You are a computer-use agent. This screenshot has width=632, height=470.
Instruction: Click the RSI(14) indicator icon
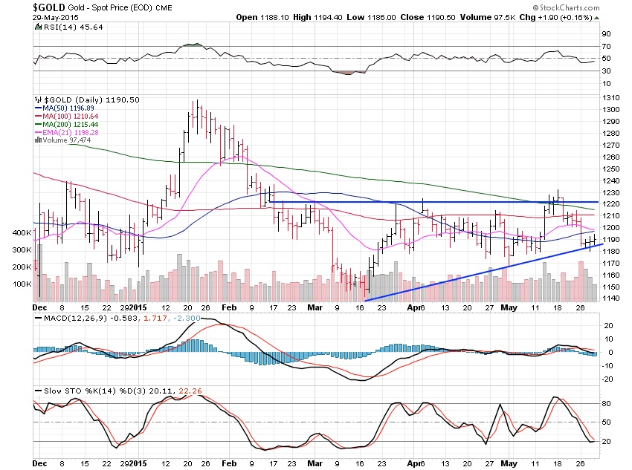tap(38, 27)
